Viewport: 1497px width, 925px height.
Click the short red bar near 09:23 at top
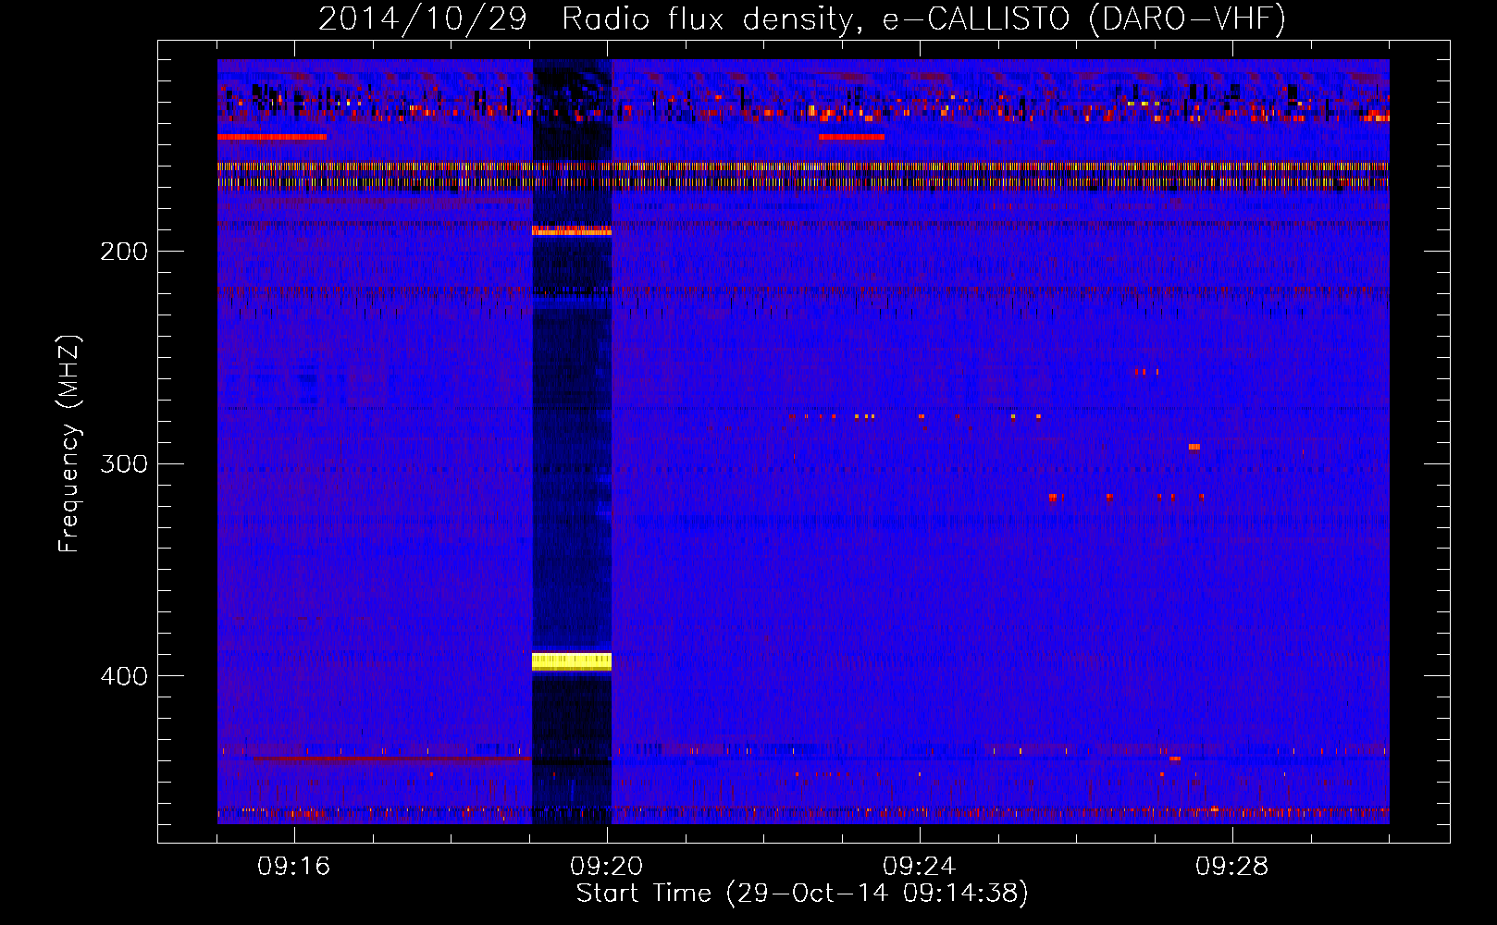pyautogui.click(x=851, y=137)
